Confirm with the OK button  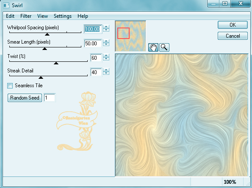[233, 25]
